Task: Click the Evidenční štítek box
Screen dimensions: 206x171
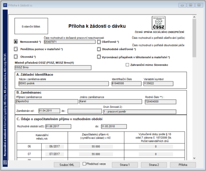Action: pos(31,26)
